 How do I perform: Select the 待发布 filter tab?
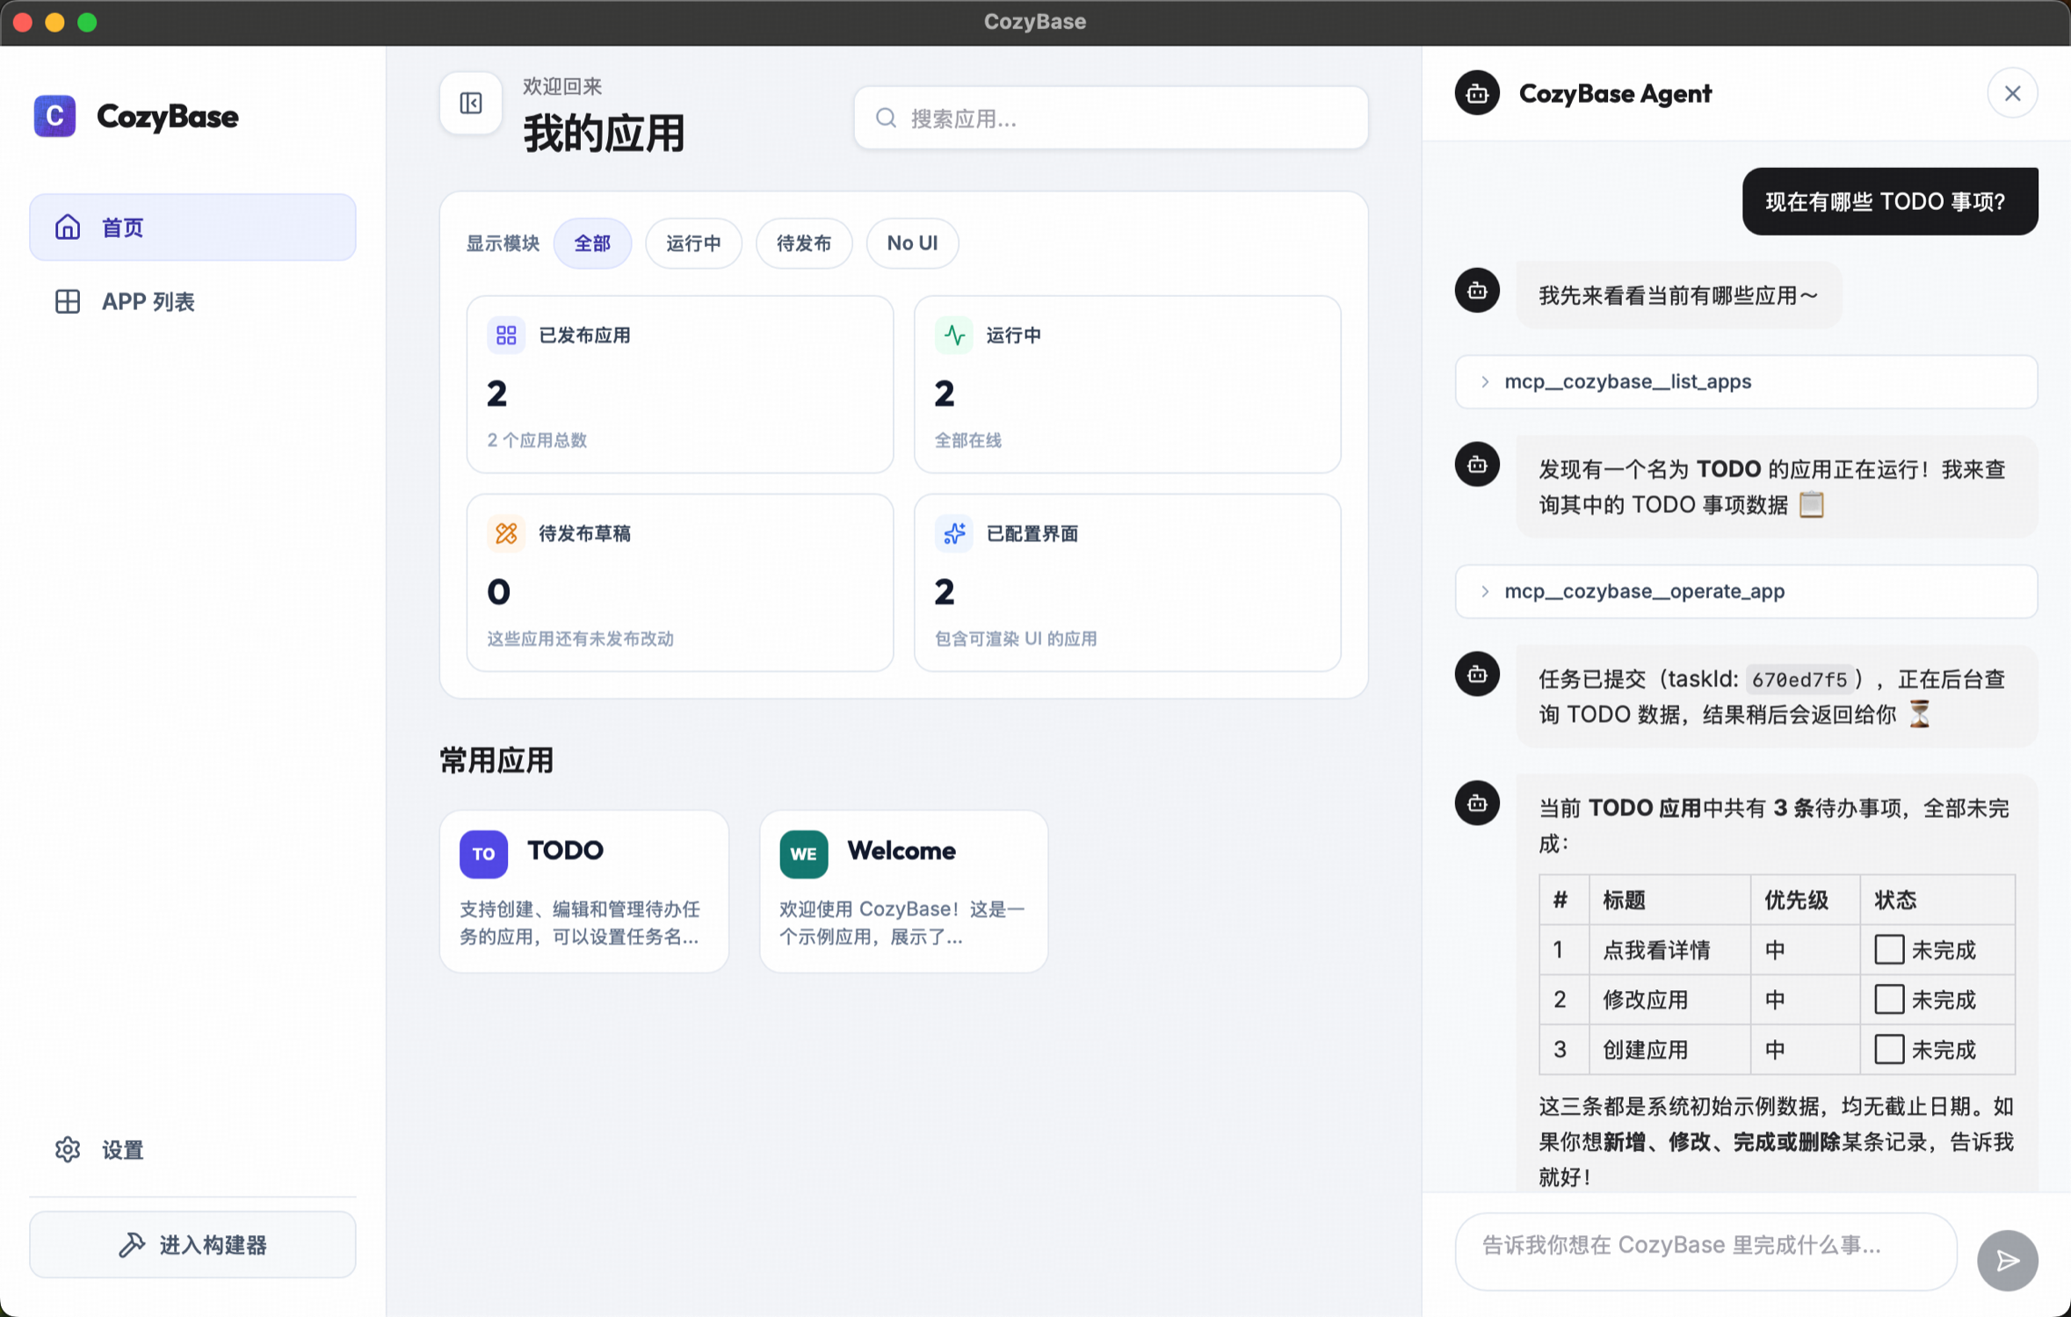pyautogui.click(x=803, y=243)
